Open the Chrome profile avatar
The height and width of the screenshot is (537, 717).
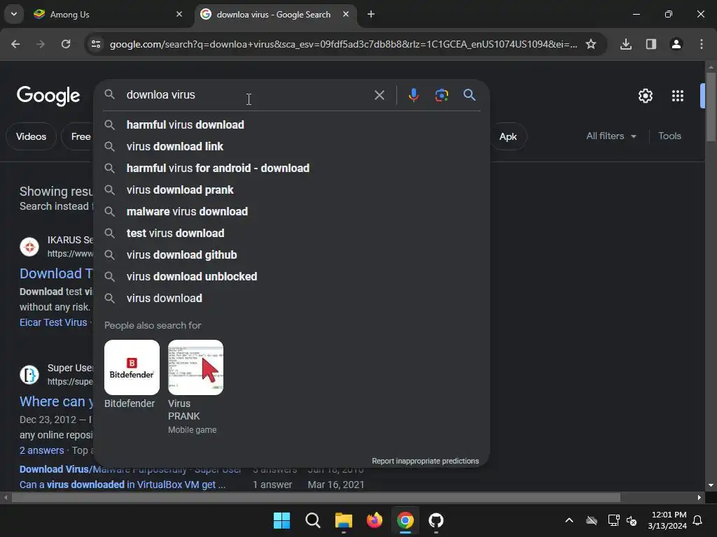[676, 44]
